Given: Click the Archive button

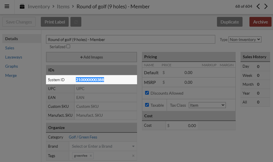Looking at the screenshot, I should [x=260, y=22].
